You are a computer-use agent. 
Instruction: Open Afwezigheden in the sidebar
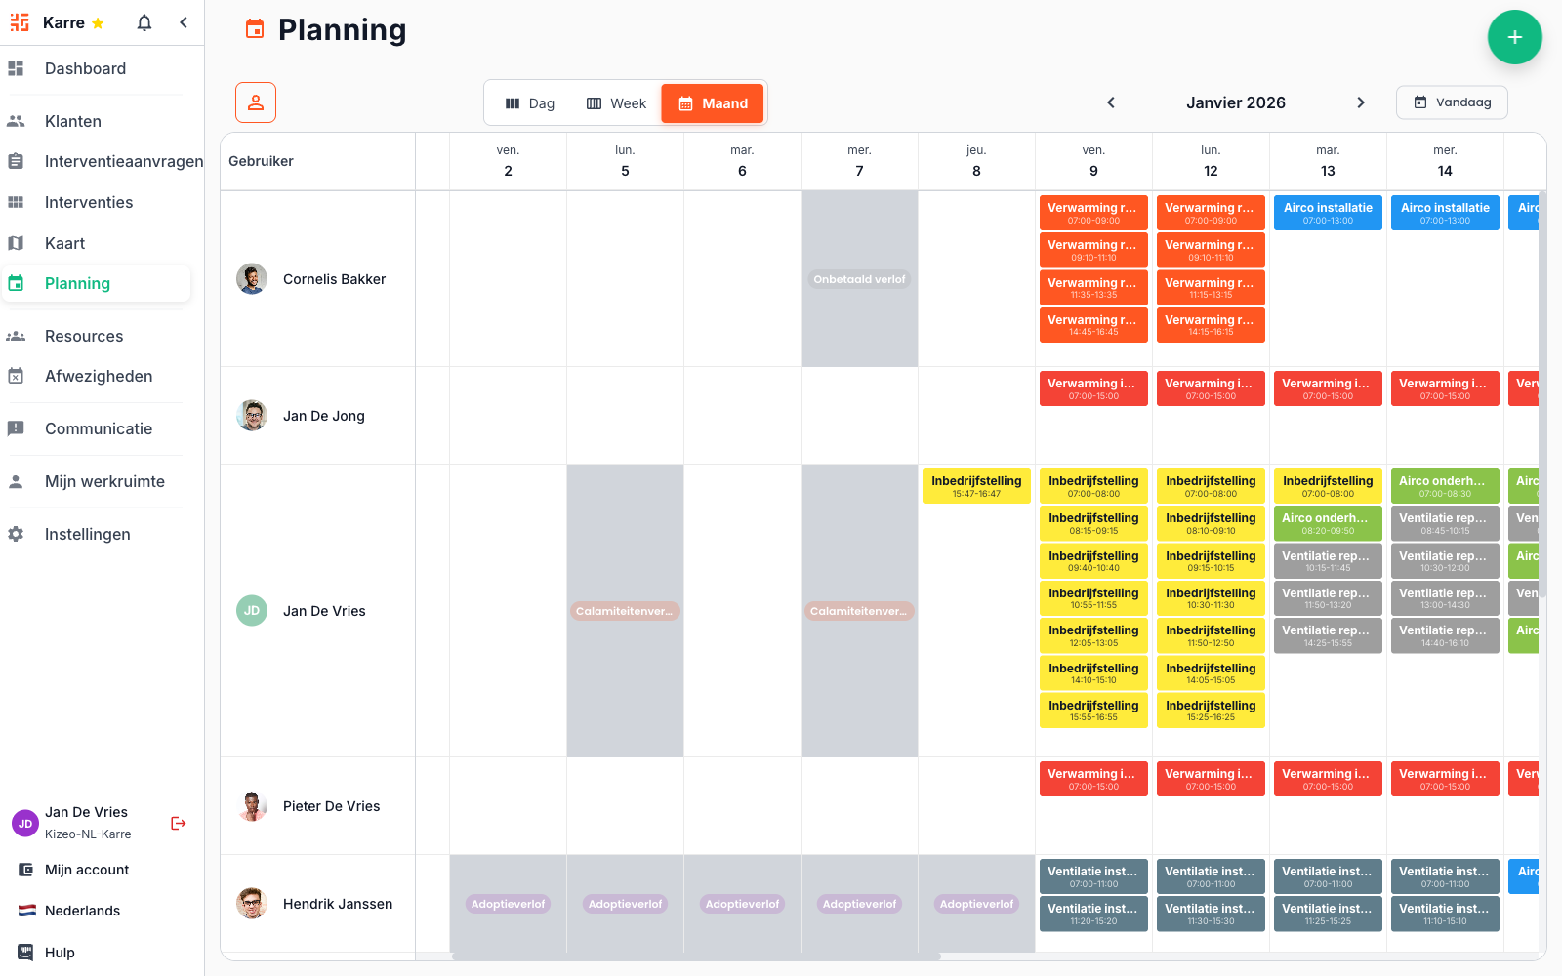pyautogui.click(x=98, y=376)
